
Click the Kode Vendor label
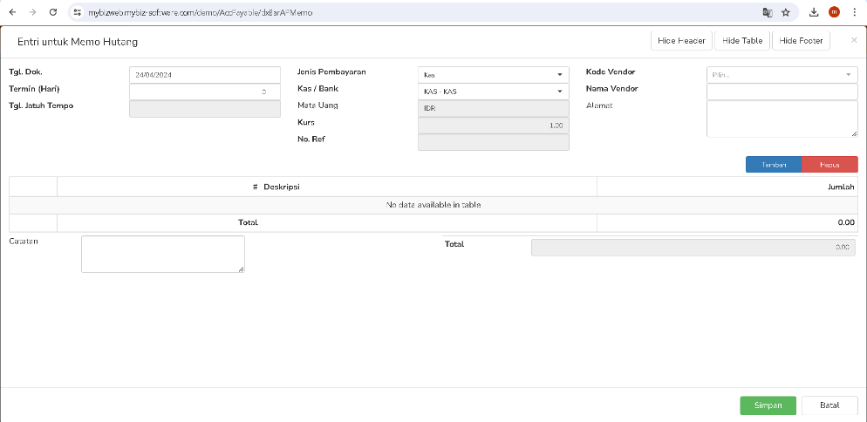611,71
